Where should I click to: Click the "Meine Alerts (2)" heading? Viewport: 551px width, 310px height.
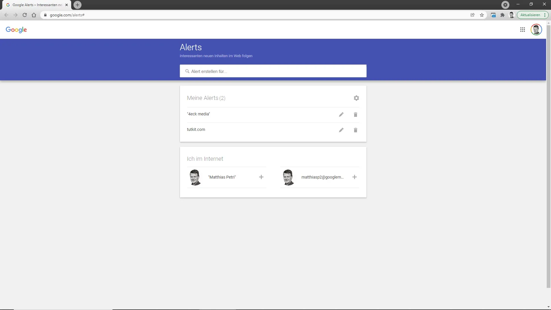pyautogui.click(x=206, y=98)
